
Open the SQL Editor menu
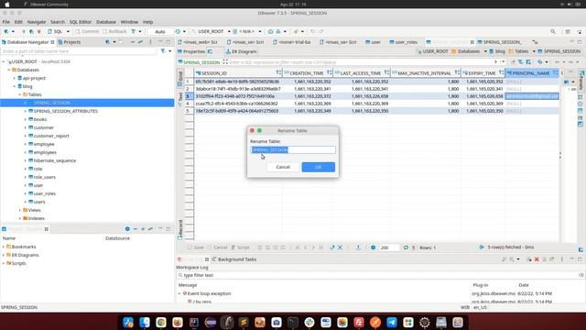click(80, 22)
